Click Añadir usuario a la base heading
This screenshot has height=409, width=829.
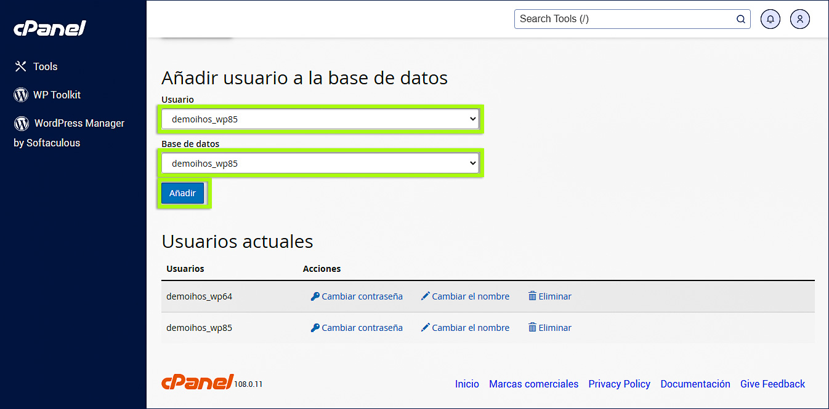304,77
